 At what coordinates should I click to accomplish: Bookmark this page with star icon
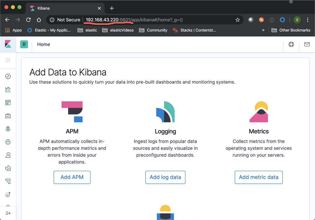click(x=238, y=20)
